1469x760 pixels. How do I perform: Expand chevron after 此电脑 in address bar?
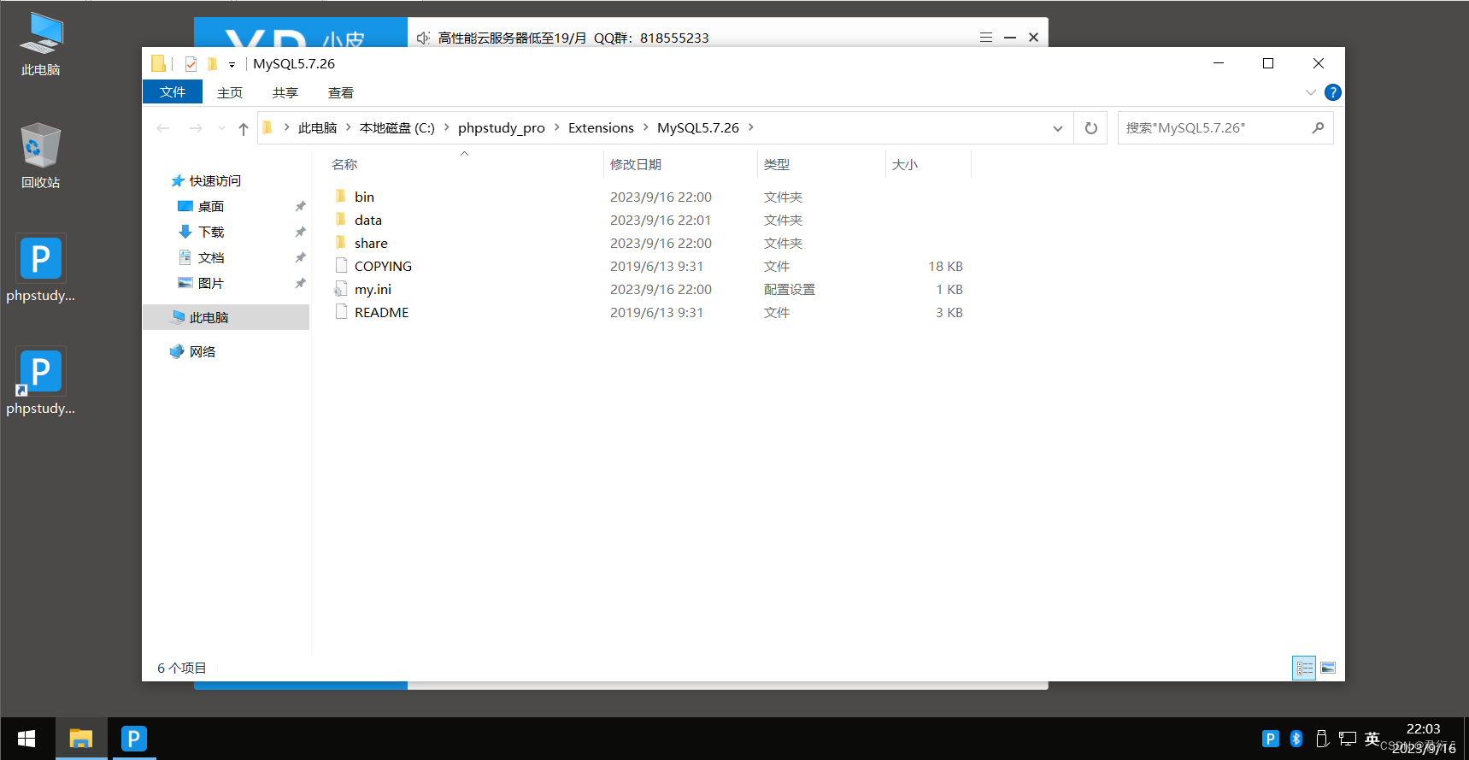point(349,127)
